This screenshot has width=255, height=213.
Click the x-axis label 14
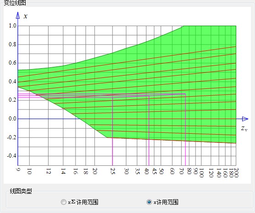pyautogui.click(x=63, y=171)
